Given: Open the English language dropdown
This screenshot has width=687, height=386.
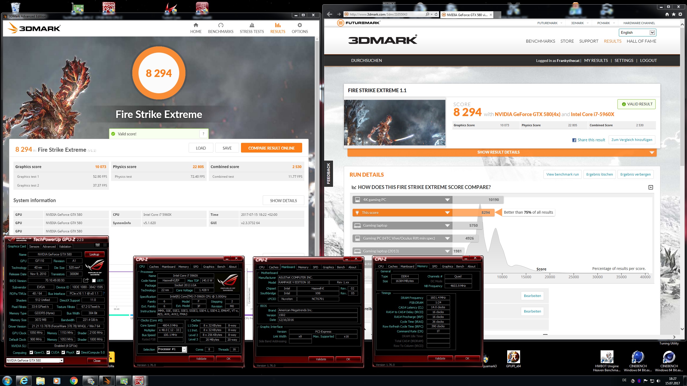Looking at the screenshot, I should pyautogui.click(x=637, y=32).
